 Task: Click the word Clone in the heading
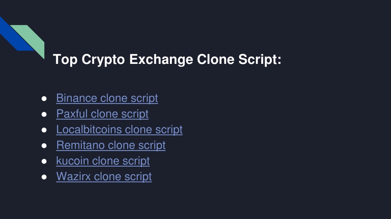tap(216, 59)
